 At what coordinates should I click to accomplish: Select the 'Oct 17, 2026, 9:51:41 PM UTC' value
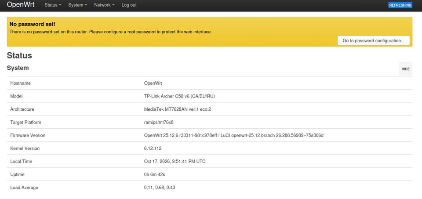pos(175,161)
